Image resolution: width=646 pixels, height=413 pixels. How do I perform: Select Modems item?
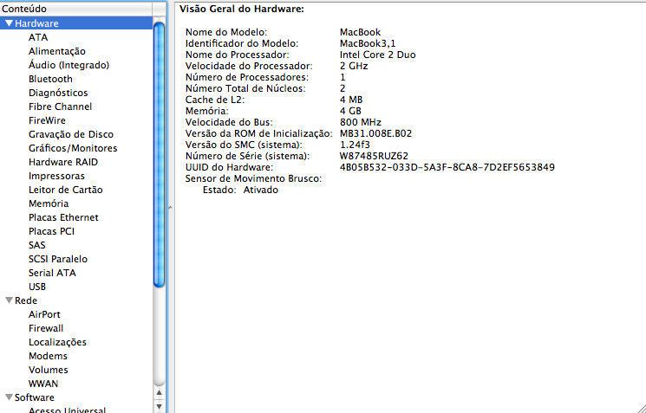click(x=48, y=356)
